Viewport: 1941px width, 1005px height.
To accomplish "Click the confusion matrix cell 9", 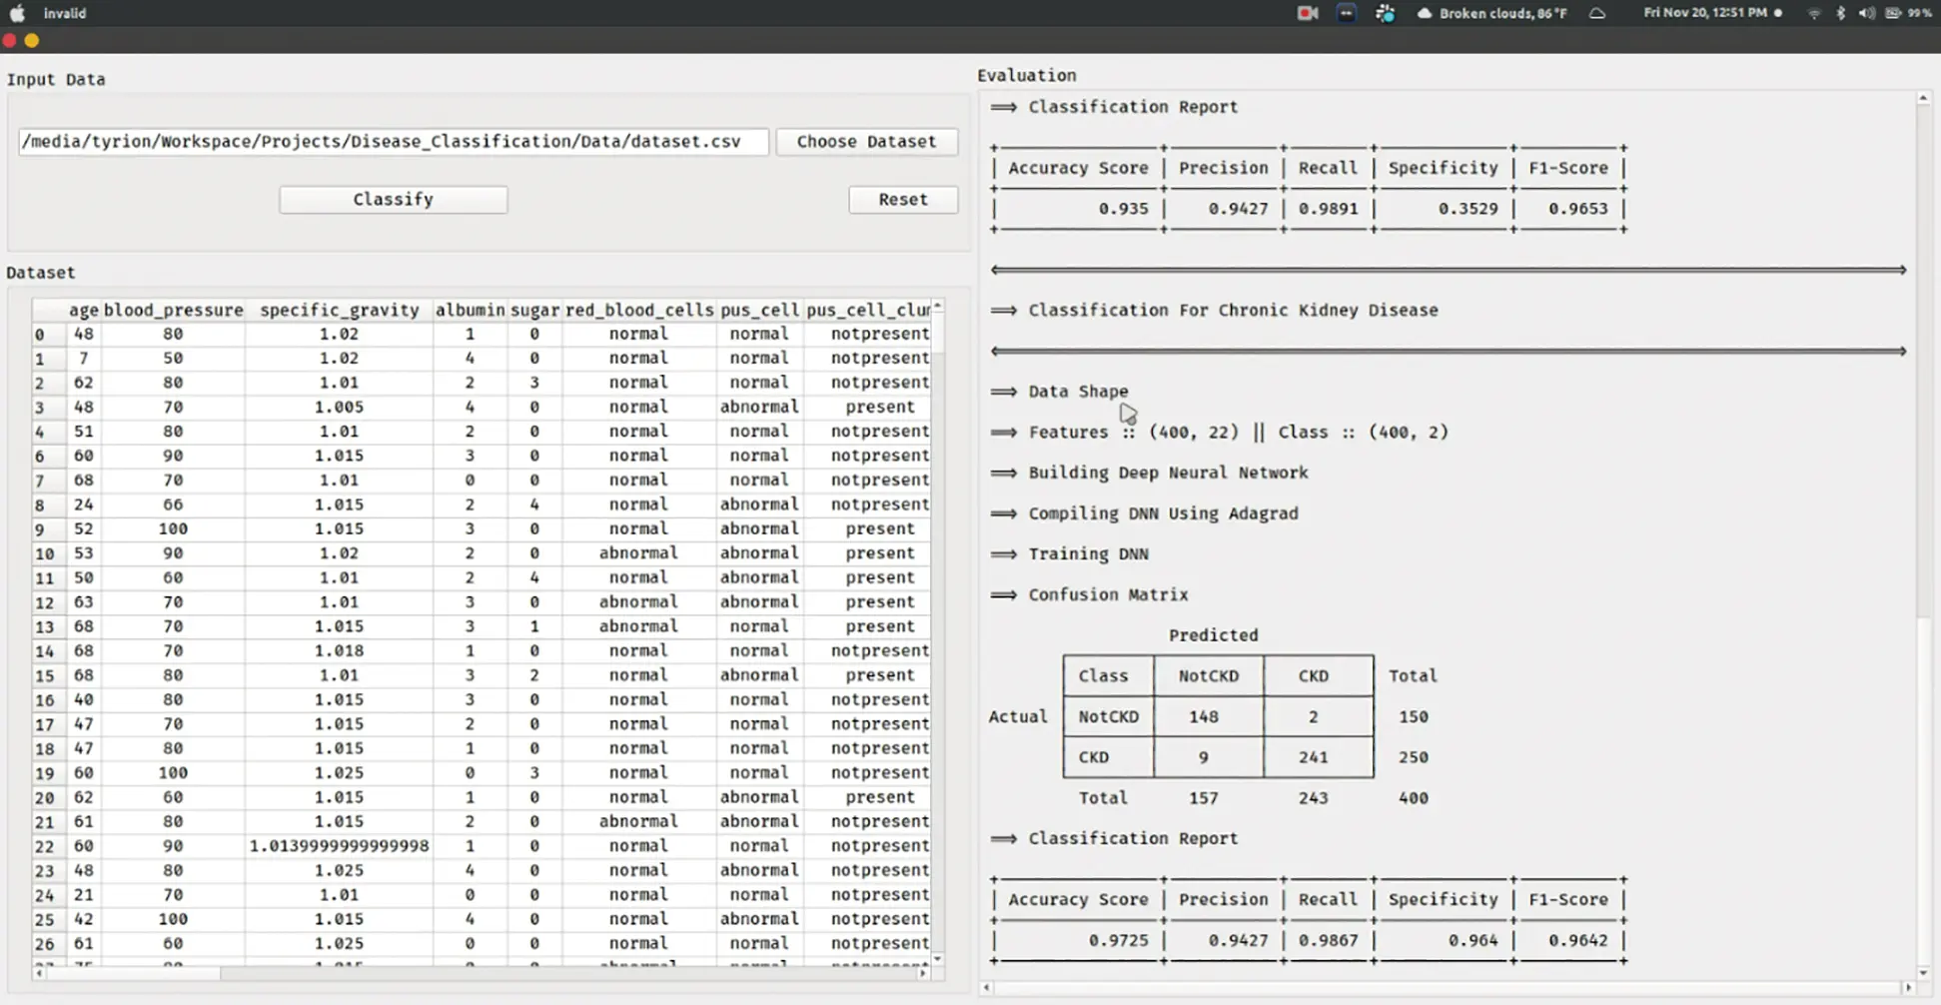I will click(x=1204, y=757).
